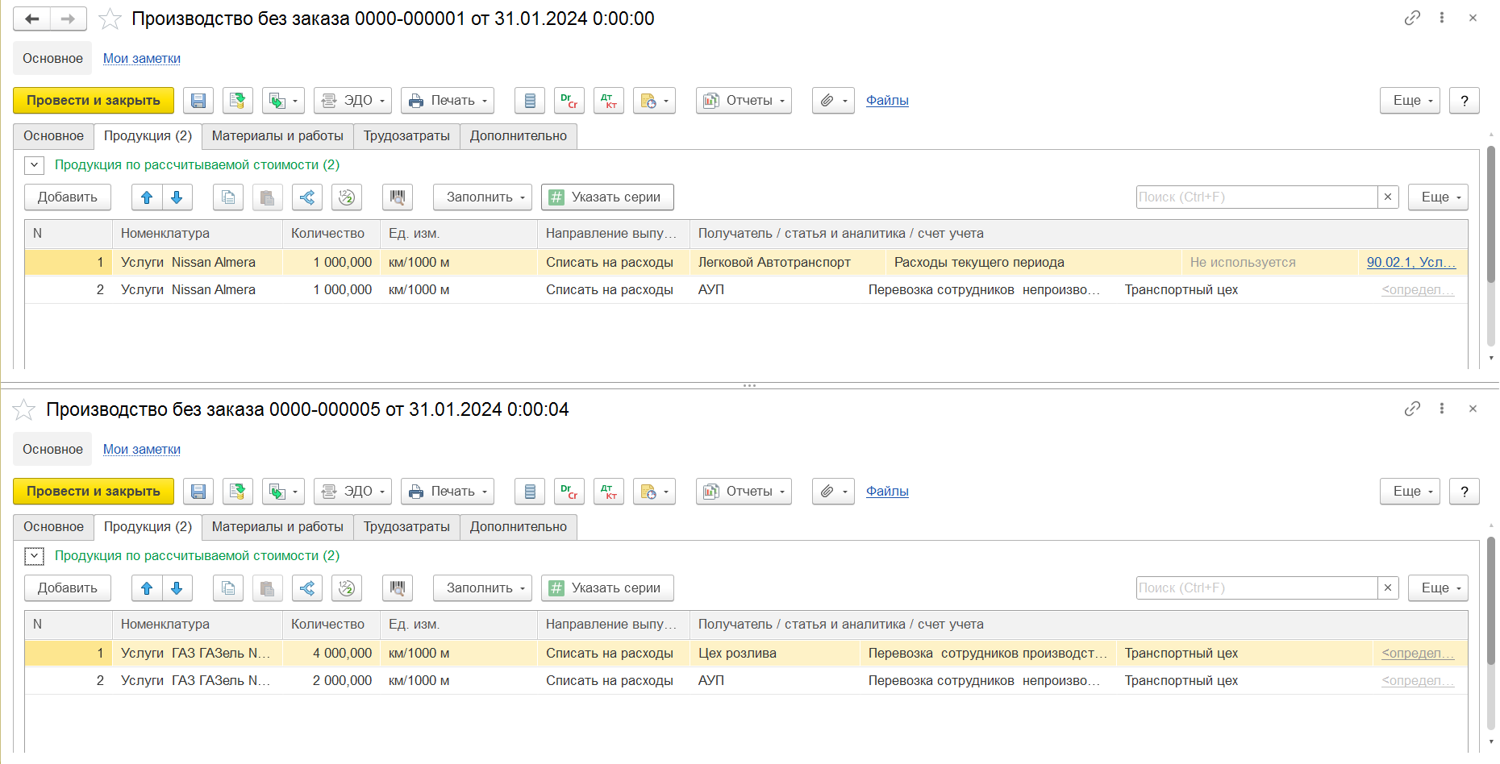The image size is (1500, 764).
Task: Select Цех розлива cell in document 0000-000005
Action: 774,654
